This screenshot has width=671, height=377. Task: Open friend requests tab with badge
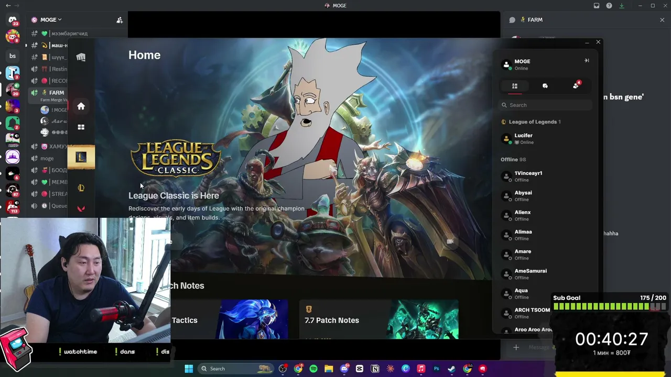(x=576, y=85)
